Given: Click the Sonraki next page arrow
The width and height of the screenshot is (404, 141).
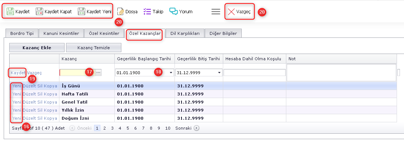Looking at the screenshot, I should (x=197, y=128).
